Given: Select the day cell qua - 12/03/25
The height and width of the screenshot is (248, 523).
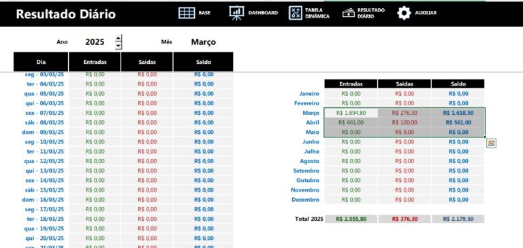Looking at the screenshot, I should [x=44, y=161].
